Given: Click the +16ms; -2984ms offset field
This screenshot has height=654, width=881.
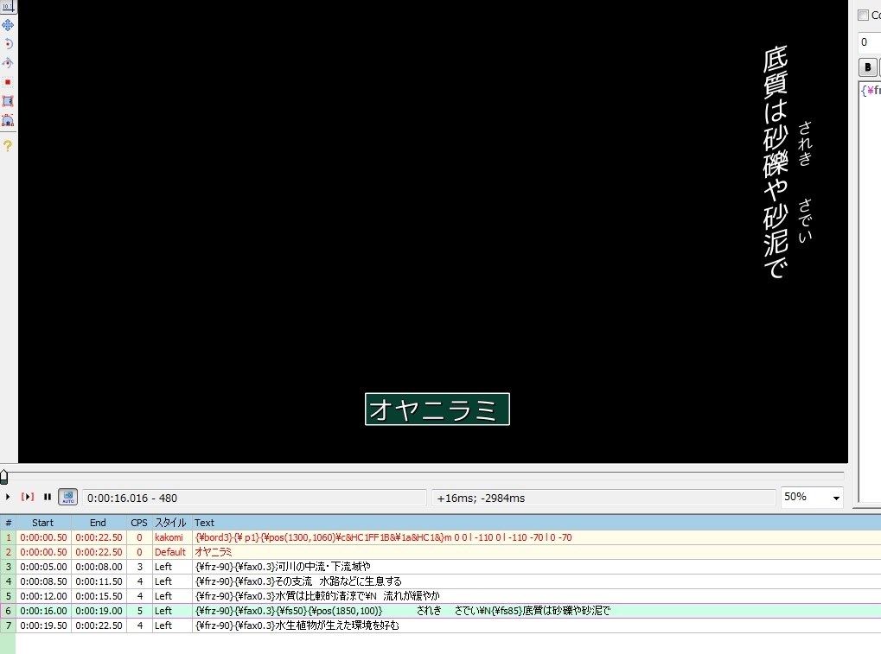Looking at the screenshot, I should point(603,498).
